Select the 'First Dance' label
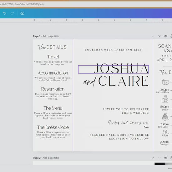The height and width of the screenshot is (172, 172). (x=163, y=127)
